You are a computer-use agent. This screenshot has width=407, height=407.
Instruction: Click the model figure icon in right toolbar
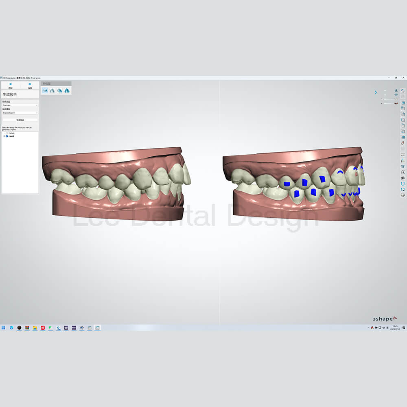click(x=403, y=161)
